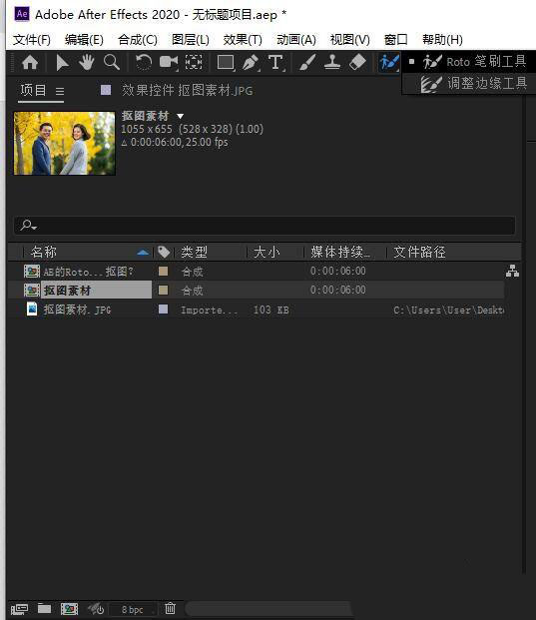Open the 项目 panel hamburger menu
This screenshot has height=620, width=536.
click(60, 92)
